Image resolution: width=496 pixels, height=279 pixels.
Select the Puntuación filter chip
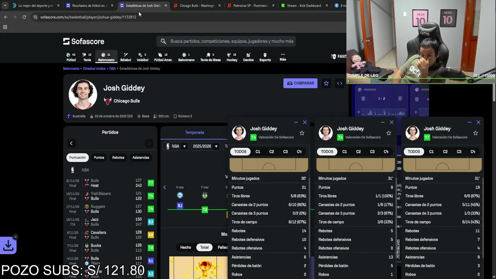(77, 157)
